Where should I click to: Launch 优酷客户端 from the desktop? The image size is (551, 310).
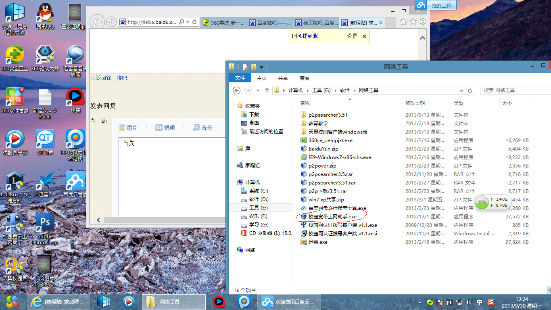(15, 142)
